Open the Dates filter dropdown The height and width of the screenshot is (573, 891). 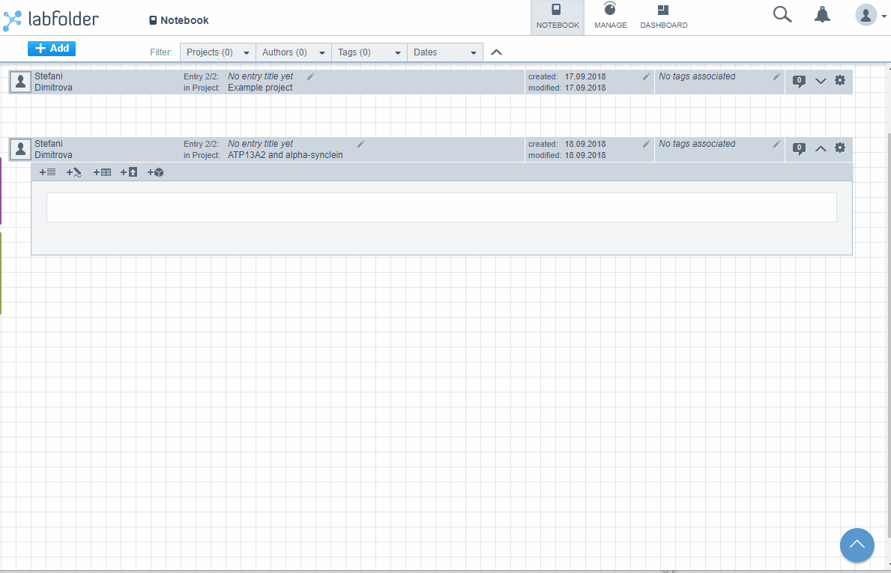point(445,52)
